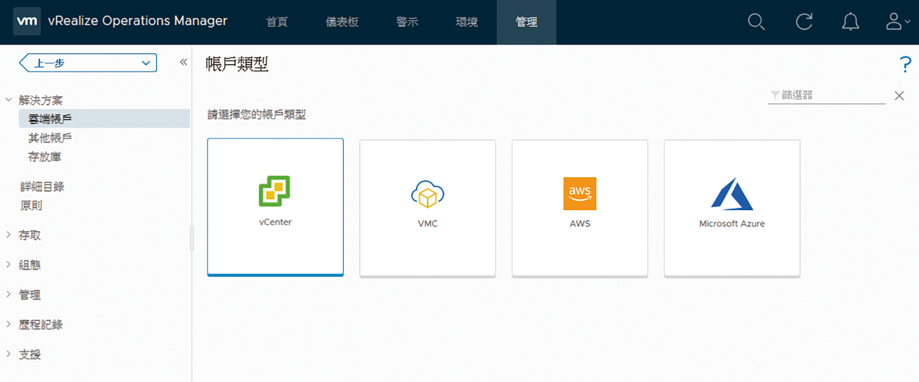Open 原則 in the sidebar

(31, 206)
